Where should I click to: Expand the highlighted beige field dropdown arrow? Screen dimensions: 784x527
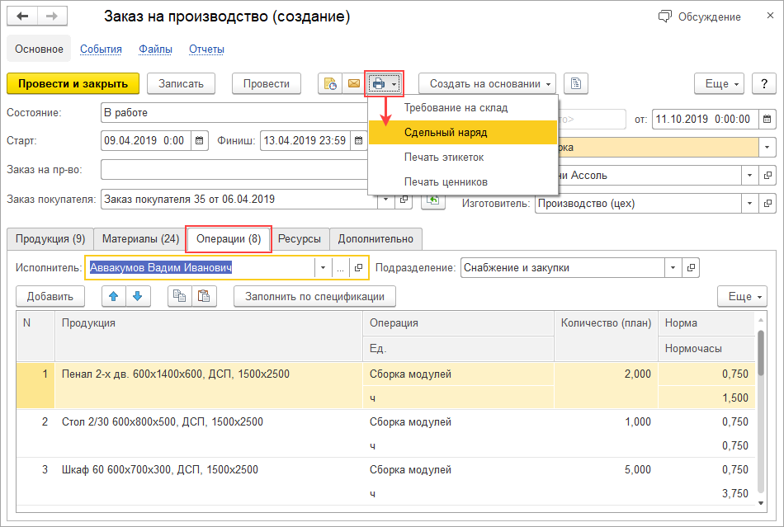click(x=767, y=148)
